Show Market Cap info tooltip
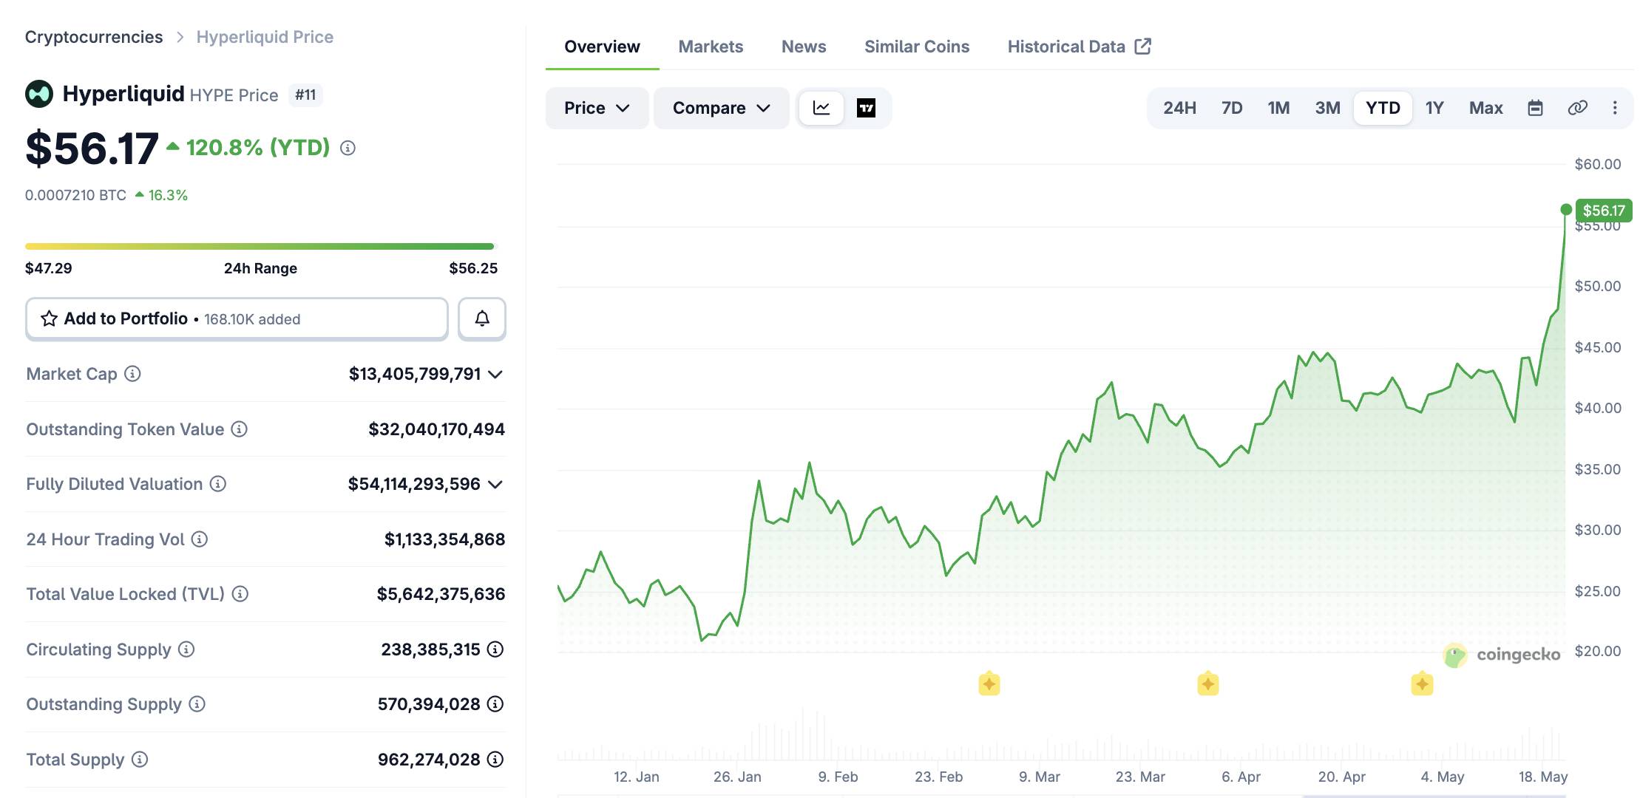Viewport: 1640px width, 798px height. 132,374
